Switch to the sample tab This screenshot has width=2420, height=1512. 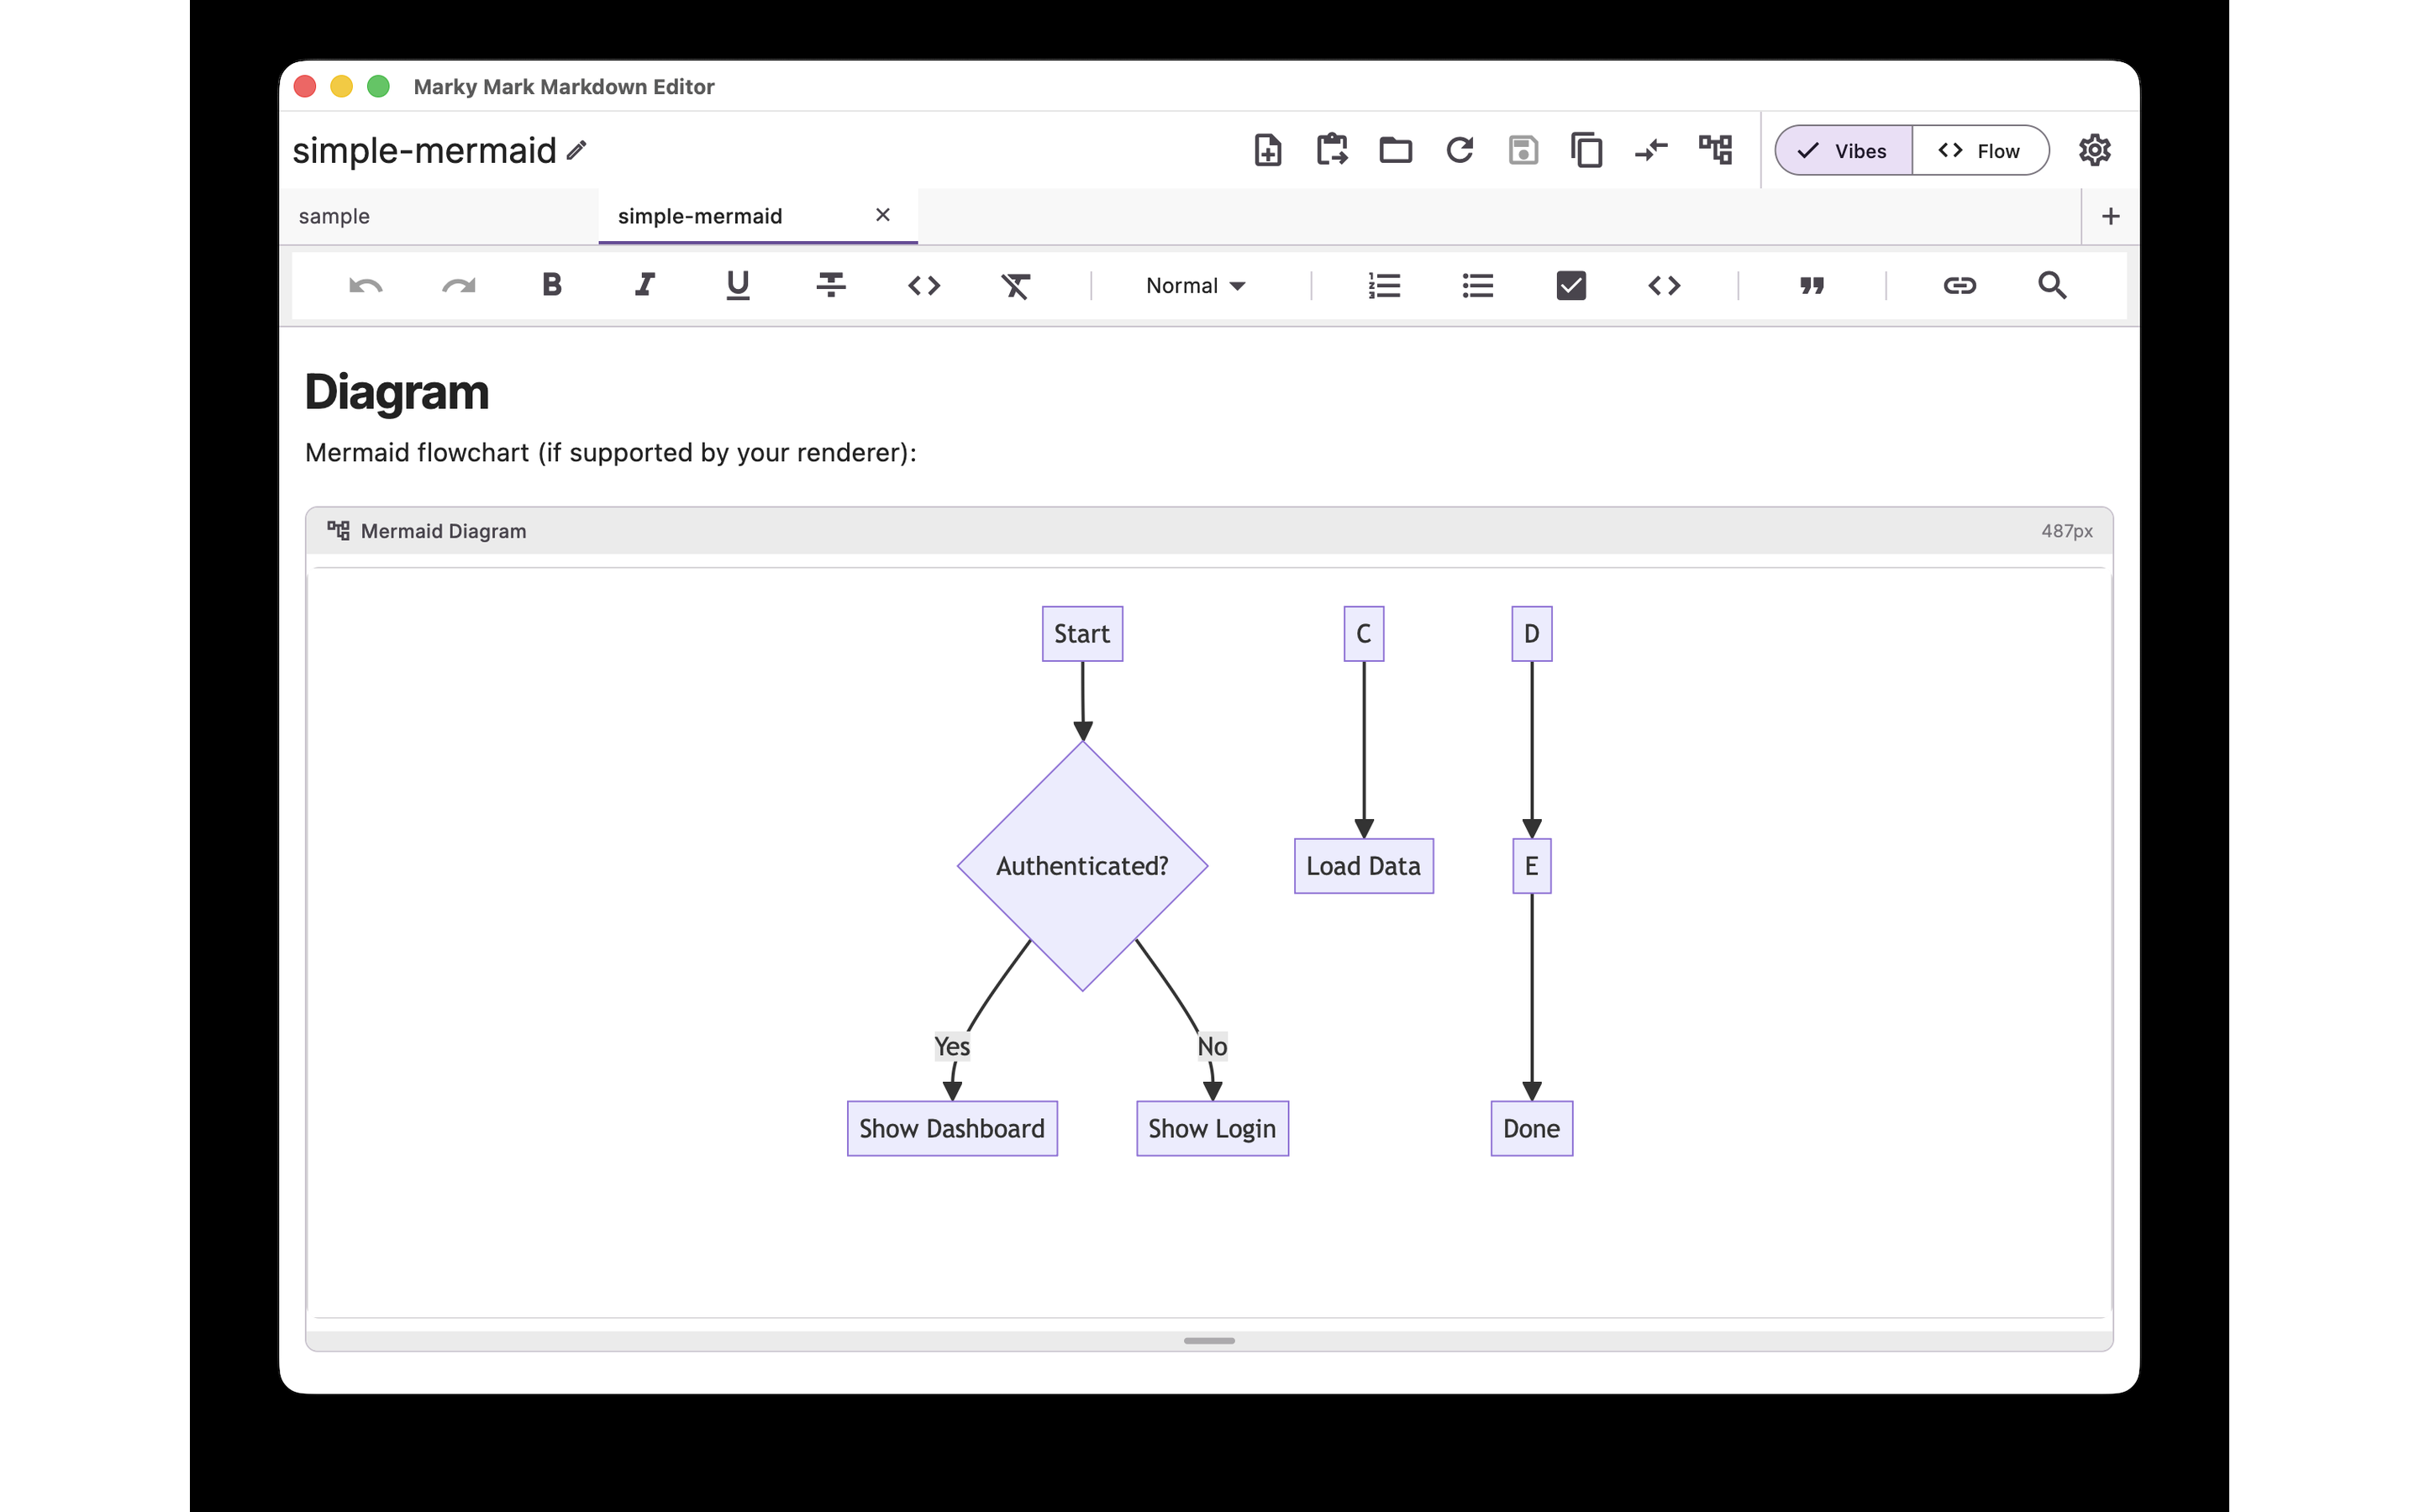point(438,216)
